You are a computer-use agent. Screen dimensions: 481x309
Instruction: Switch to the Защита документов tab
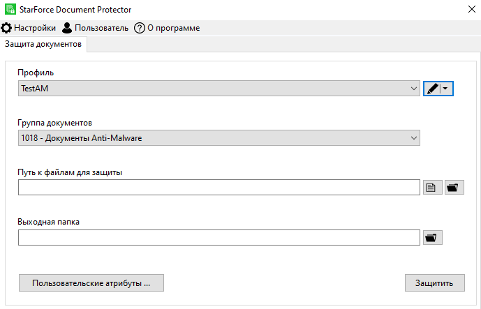coord(43,44)
